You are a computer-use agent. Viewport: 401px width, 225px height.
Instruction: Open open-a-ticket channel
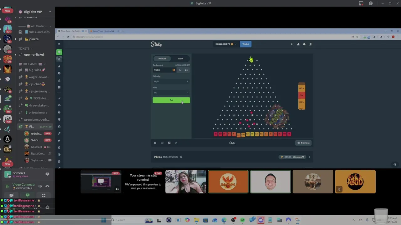pos(35,54)
